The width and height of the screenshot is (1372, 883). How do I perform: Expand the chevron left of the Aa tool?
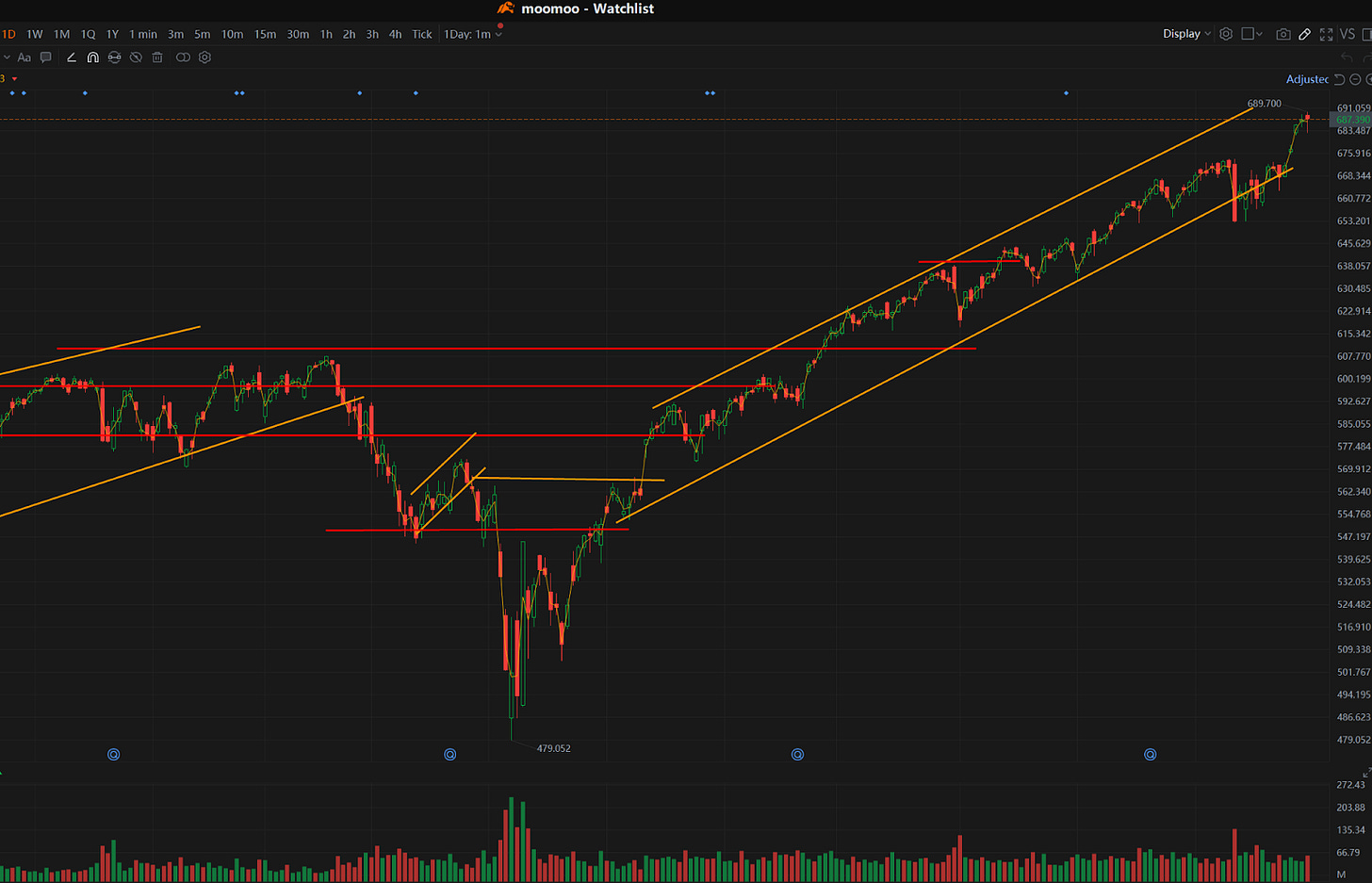pos(7,57)
